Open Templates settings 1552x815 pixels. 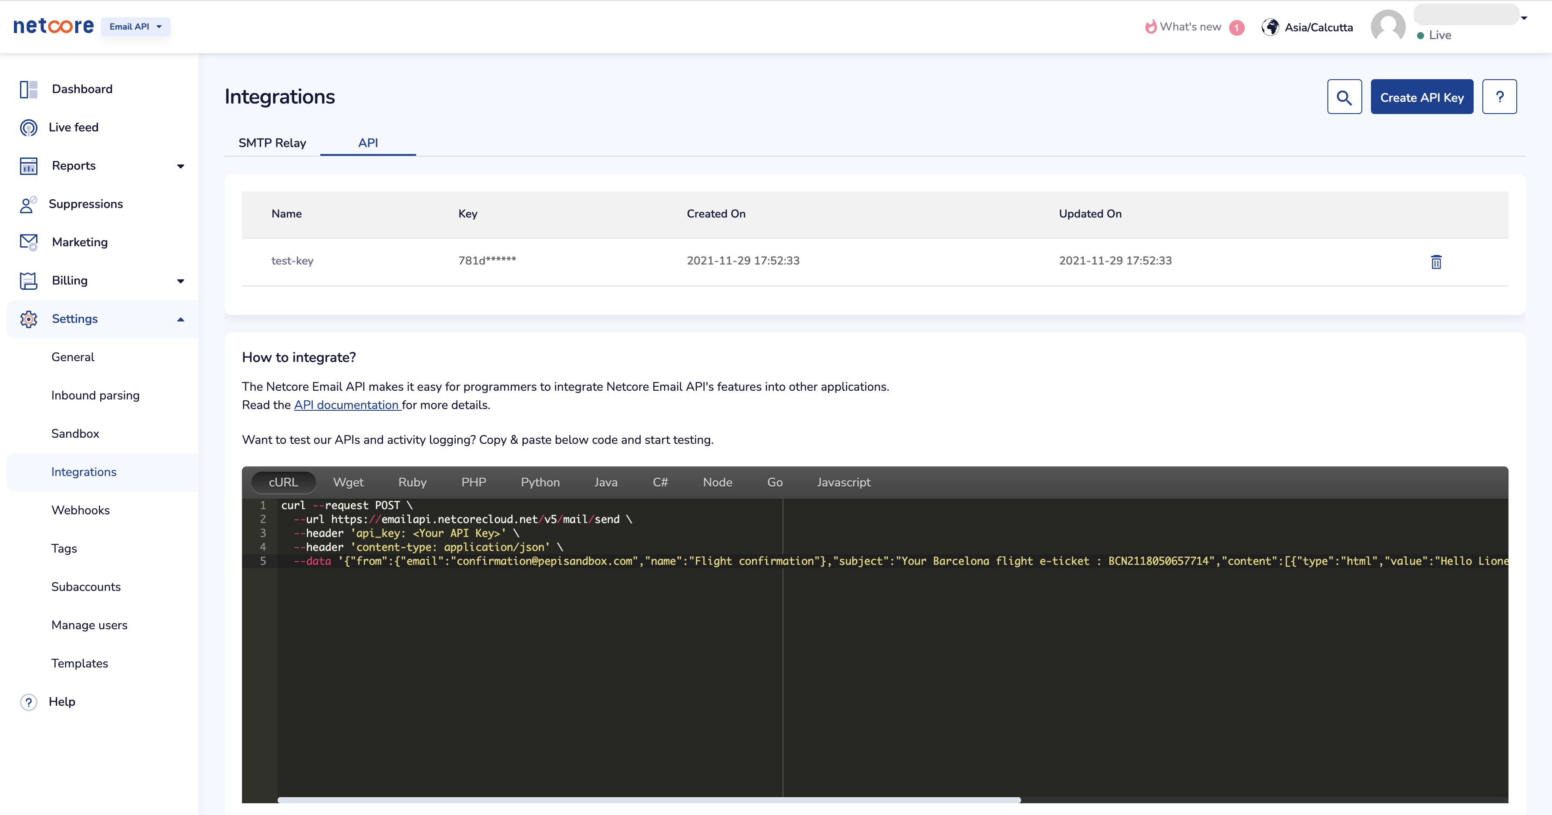80,663
